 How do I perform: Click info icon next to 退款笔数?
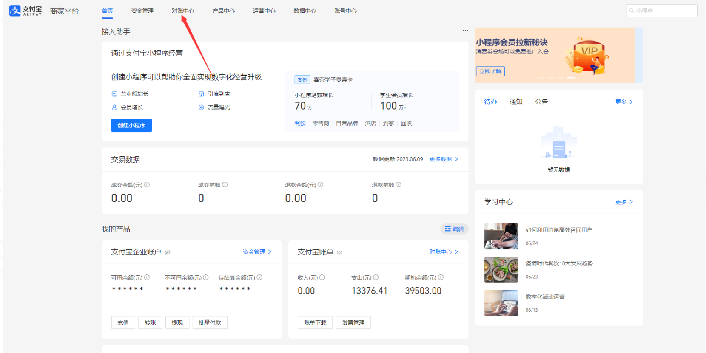pyautogui.click(x=399, y=185)
